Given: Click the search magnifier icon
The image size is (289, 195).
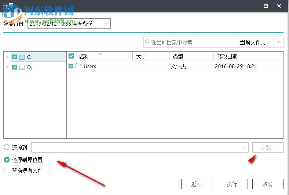Looking at the screenshot, I should coord(147,42).
